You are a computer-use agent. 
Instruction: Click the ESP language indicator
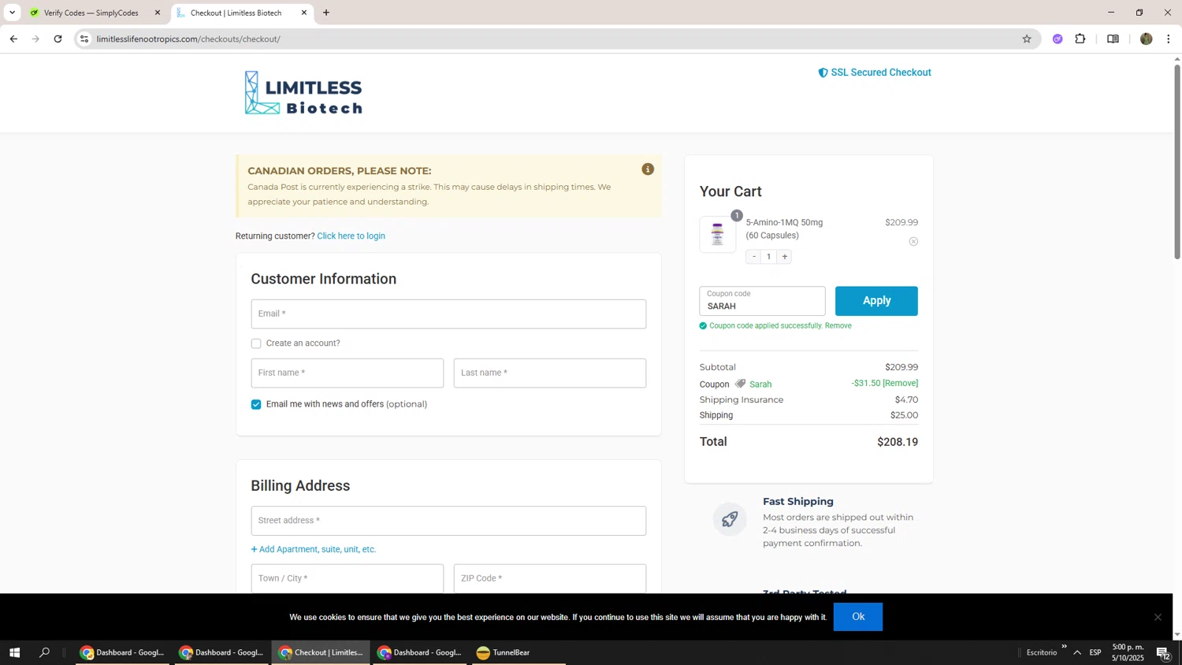pyautogui.click(x=1095, y=653)
